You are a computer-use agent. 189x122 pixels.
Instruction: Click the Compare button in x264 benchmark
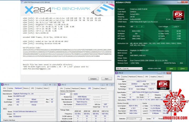[x=93, y=79]
